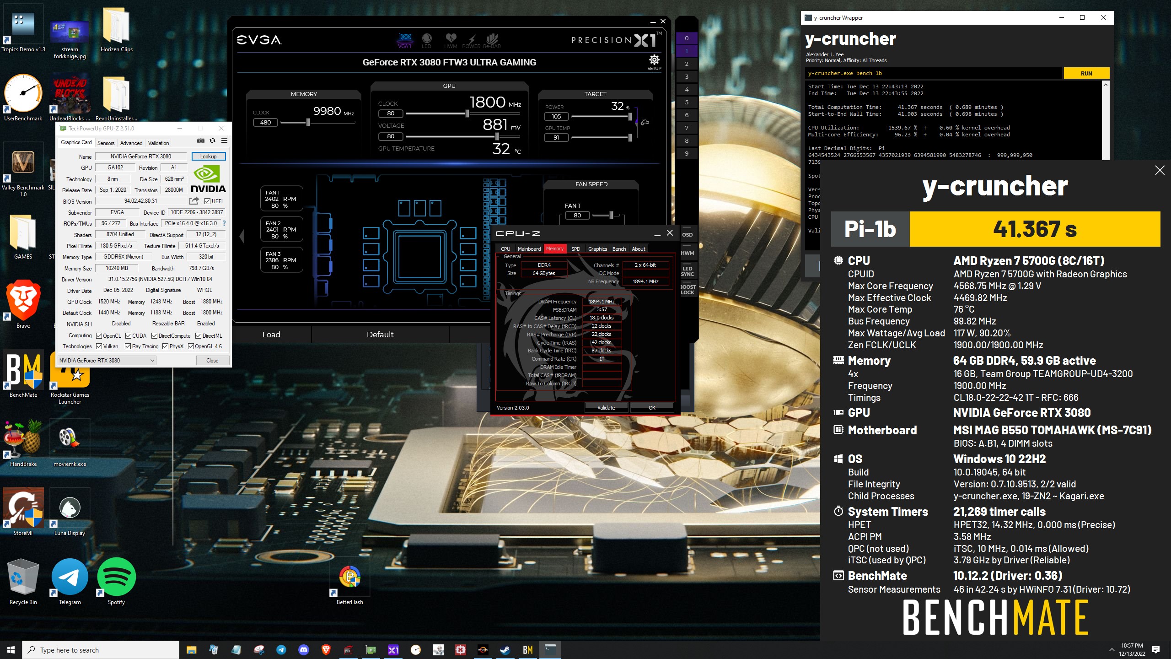Take a screenshot with GPU-Z camera icon

[200, 140]
